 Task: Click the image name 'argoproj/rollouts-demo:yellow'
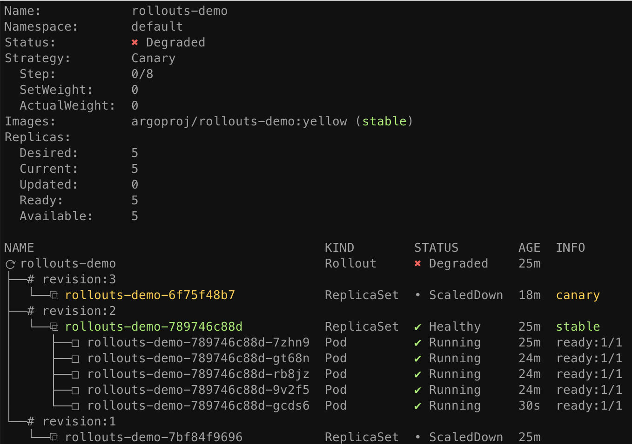(239, 121)
